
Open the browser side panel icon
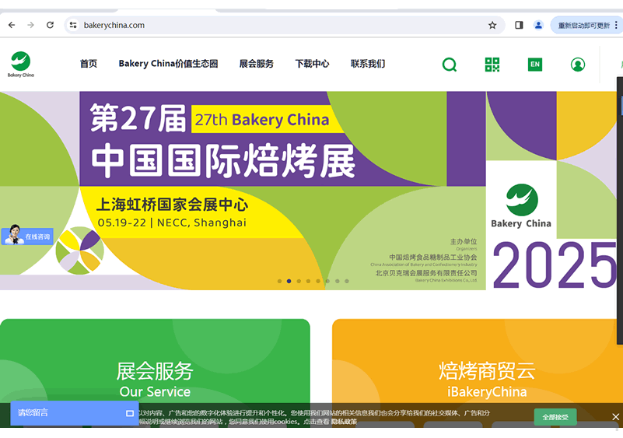(519, 25)
